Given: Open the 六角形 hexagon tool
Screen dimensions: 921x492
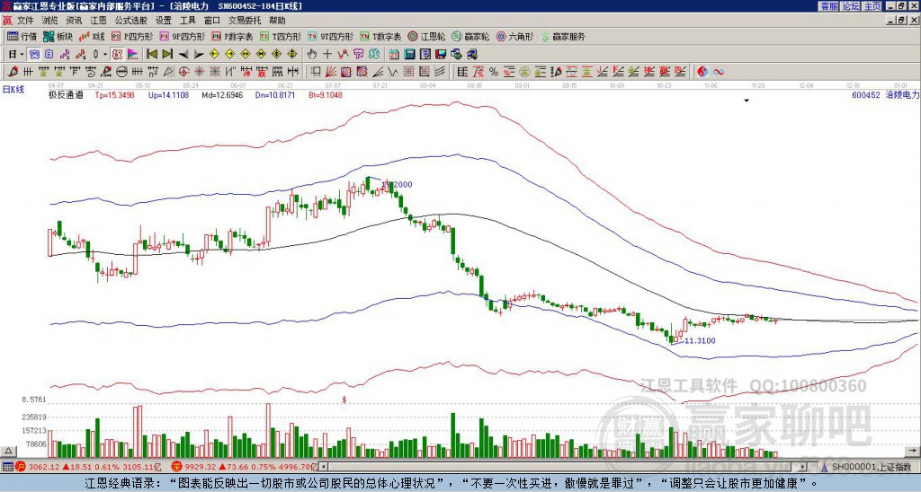Looking at the screenshot, I should 514,36.
